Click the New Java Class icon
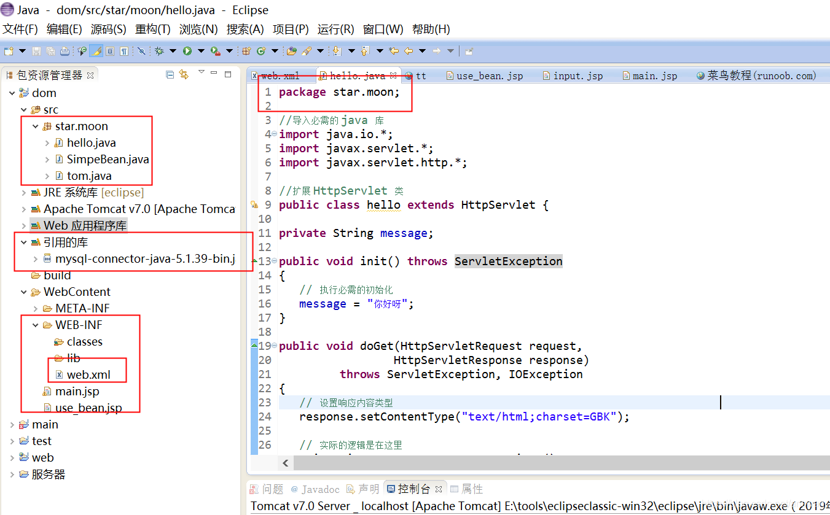 [261, 51]
